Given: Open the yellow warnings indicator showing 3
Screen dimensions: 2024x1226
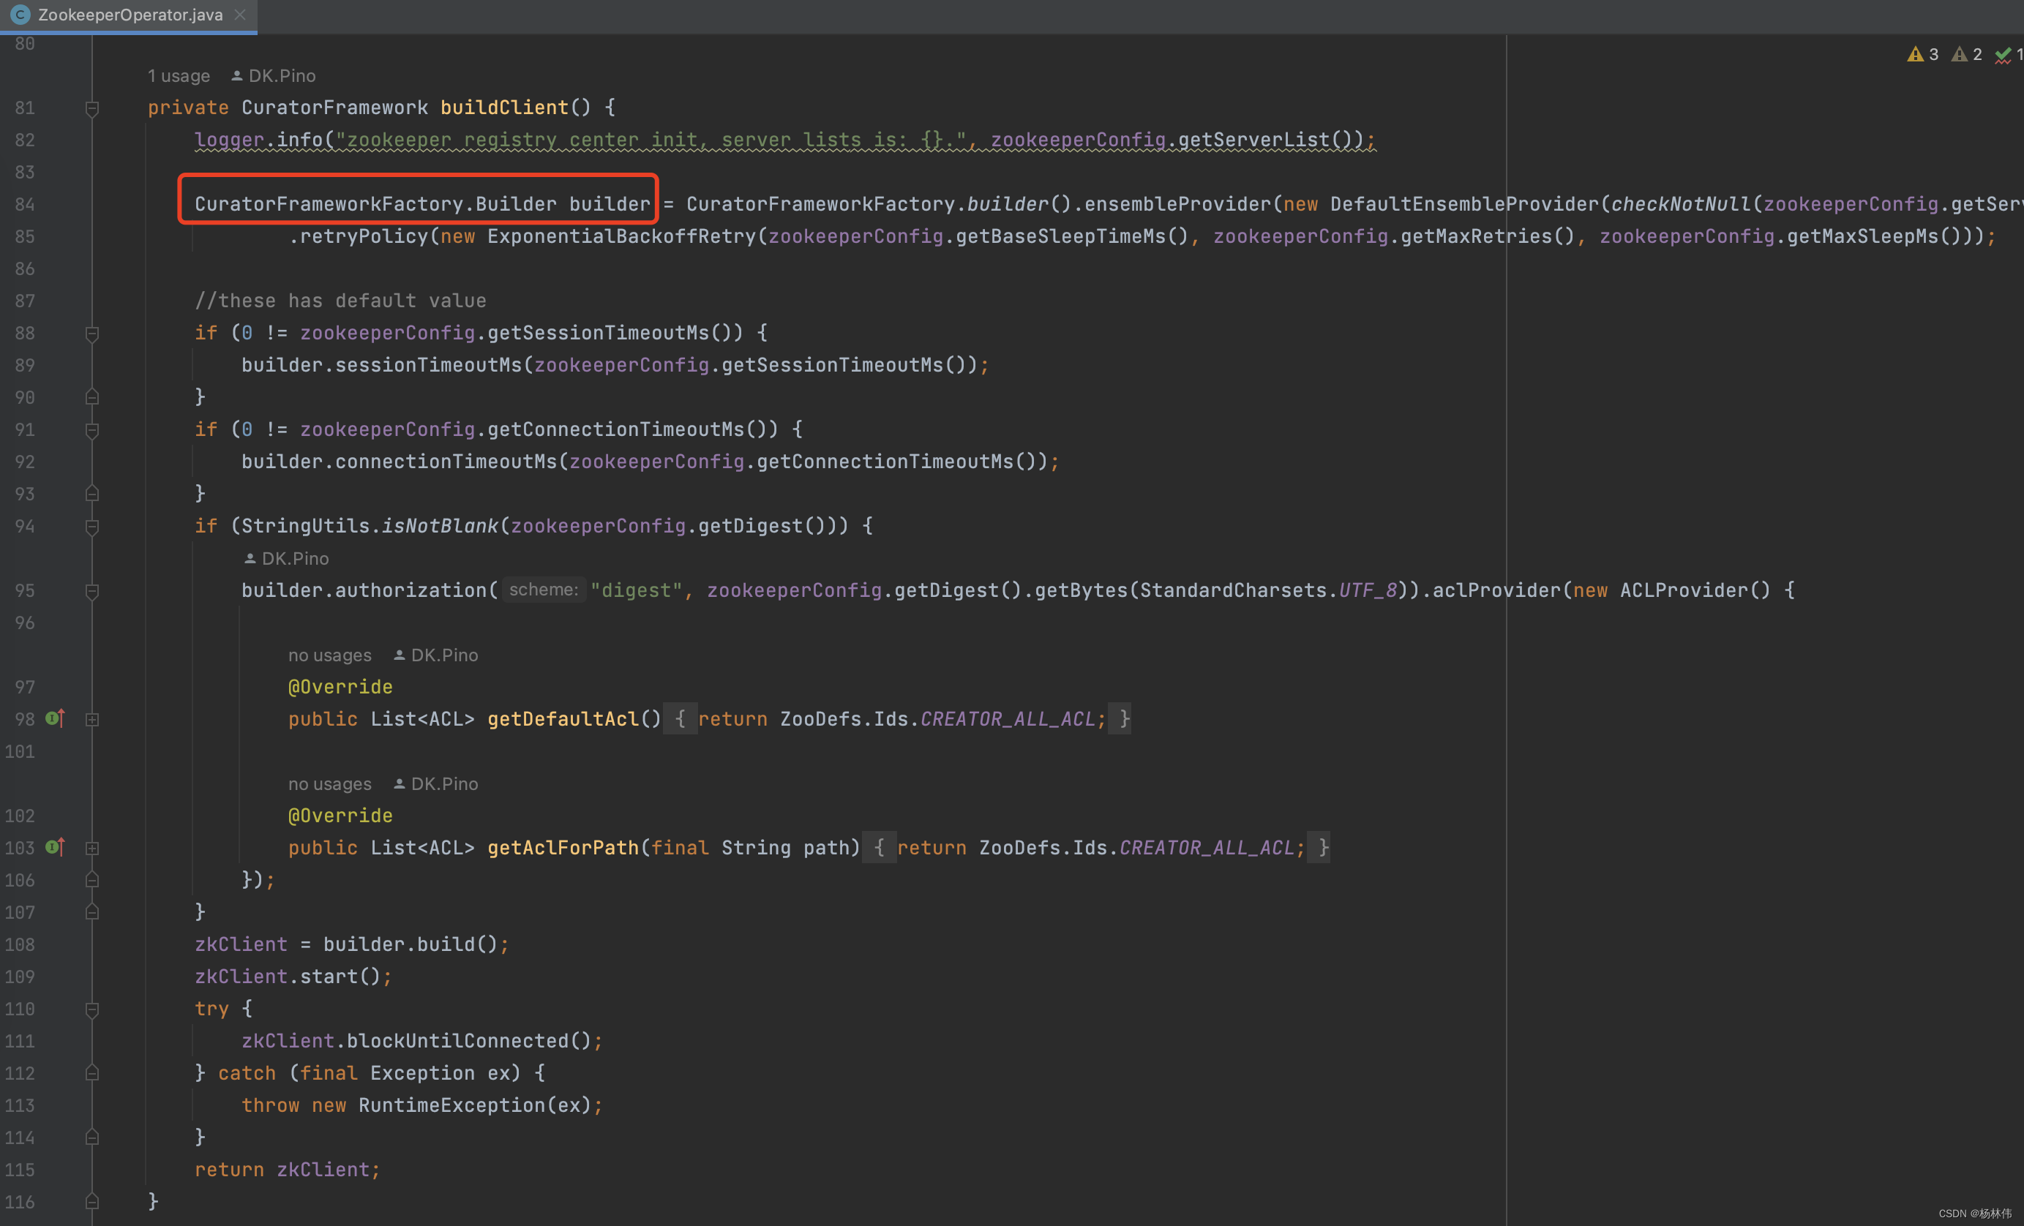Looking at the screenshot, I should (1922, 54).
